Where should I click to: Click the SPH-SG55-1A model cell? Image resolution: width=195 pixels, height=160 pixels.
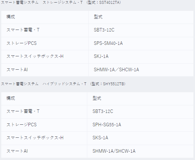coord(107,125)
